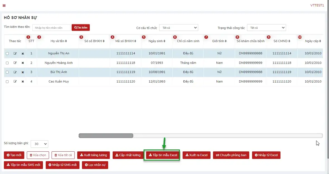329x174 pixels.
Task: Click the Chỉ có năm sinh header
Action: pos(188,41)
